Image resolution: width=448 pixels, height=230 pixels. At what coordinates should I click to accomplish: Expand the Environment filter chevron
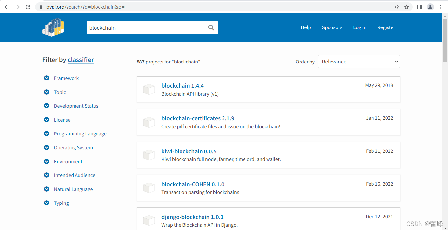tap(47, 161)
